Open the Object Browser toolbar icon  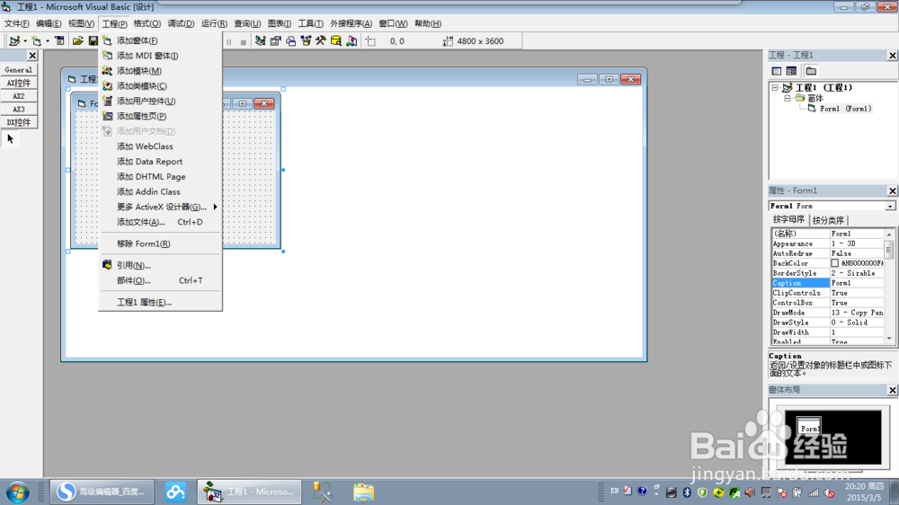[306, 40]
